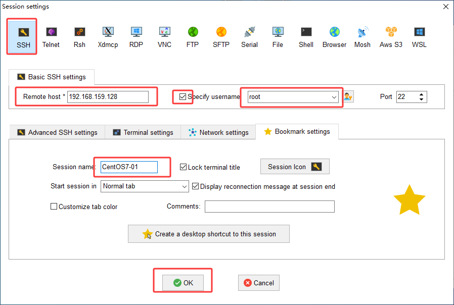This screenshot has height=305, width=454.
Task: Select the File session type
Action: pos(278,37)
